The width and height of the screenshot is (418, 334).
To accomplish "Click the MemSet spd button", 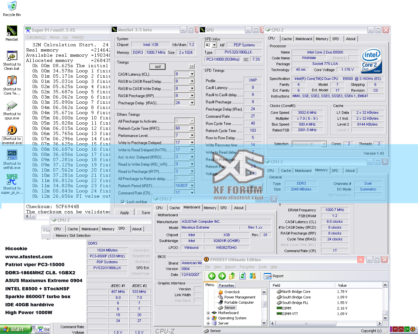I will 158,67.
